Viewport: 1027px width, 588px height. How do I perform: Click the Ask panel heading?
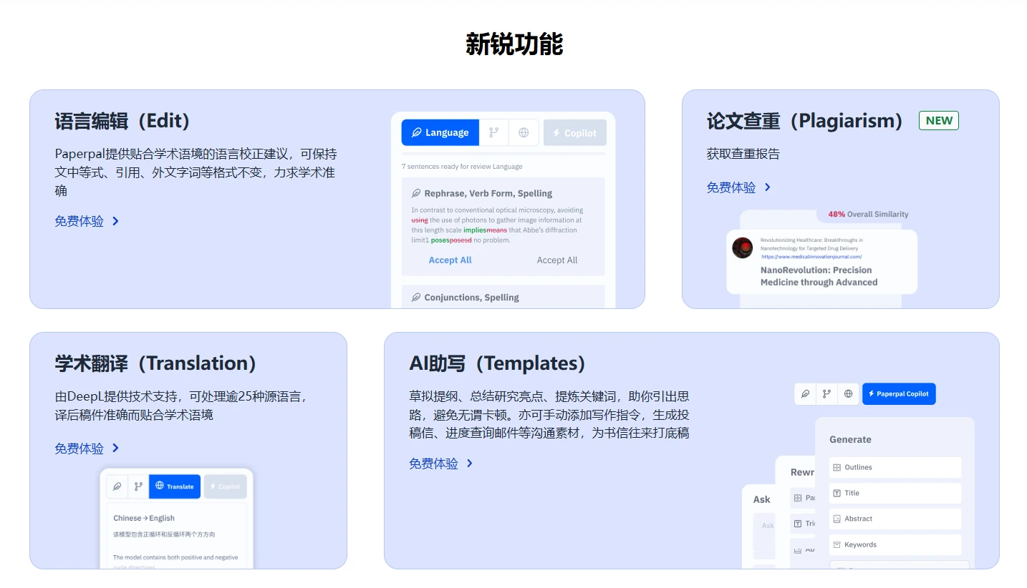tap(761, 499)
